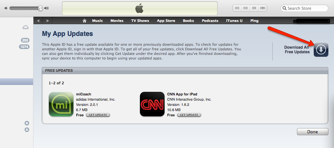The height and width of the screenshot is (148, 334).
Task: Click the 'Version: 1.6.2' text
Action: click(x=178, y=105)
